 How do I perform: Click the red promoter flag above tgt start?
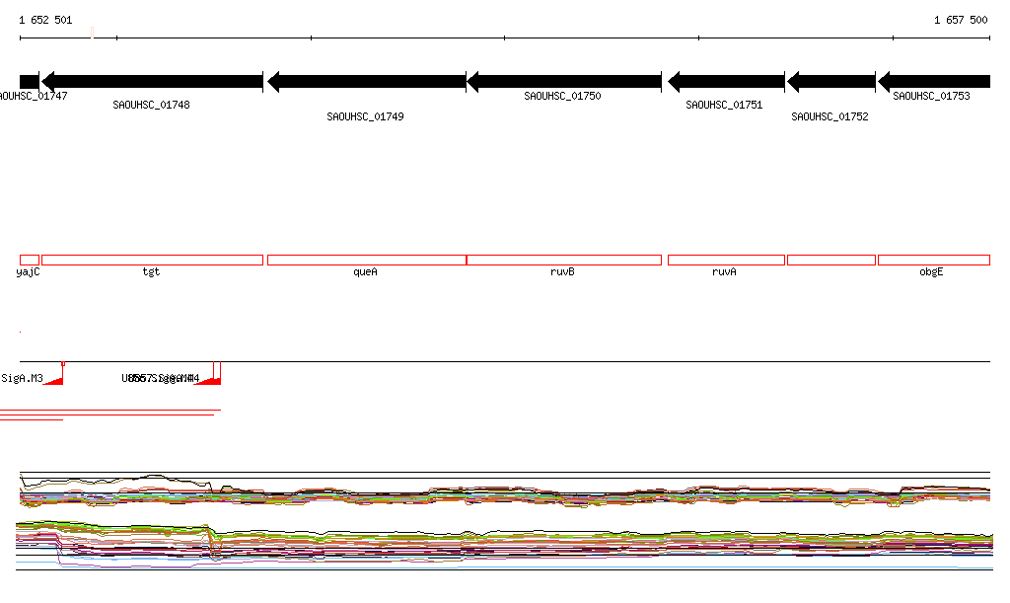point(209,374)
